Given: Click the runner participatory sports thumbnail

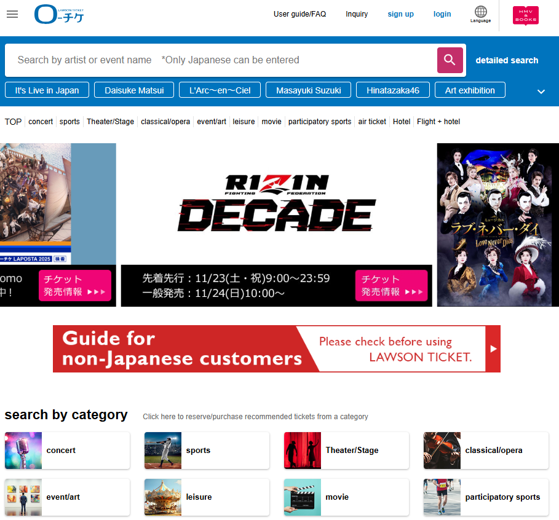Looking at the screenshot, I should pyautogui.click(x=442, y=497).
